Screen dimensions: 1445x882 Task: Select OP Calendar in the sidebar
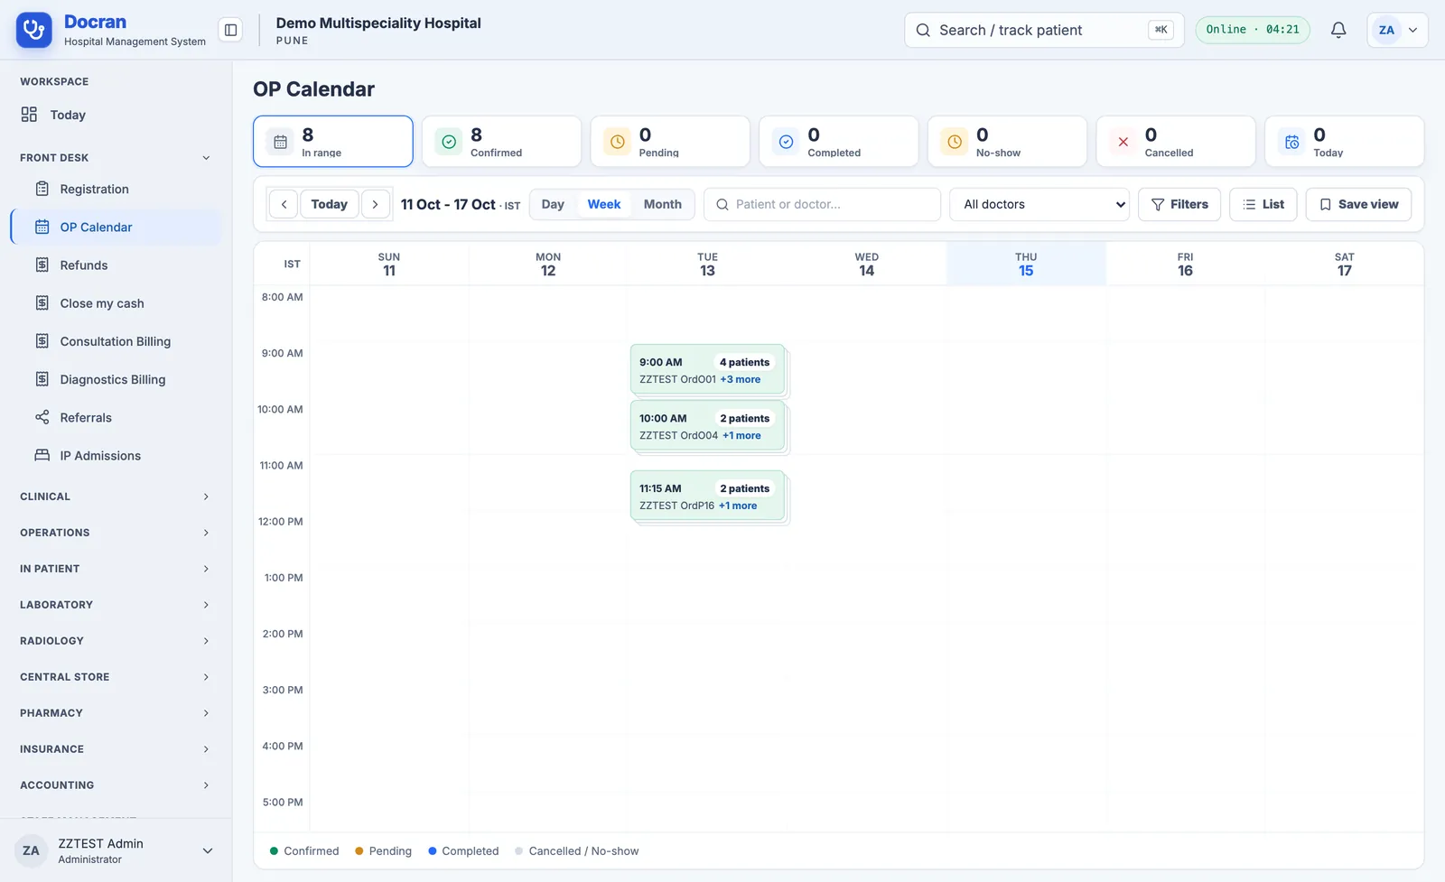coord(115,227)
